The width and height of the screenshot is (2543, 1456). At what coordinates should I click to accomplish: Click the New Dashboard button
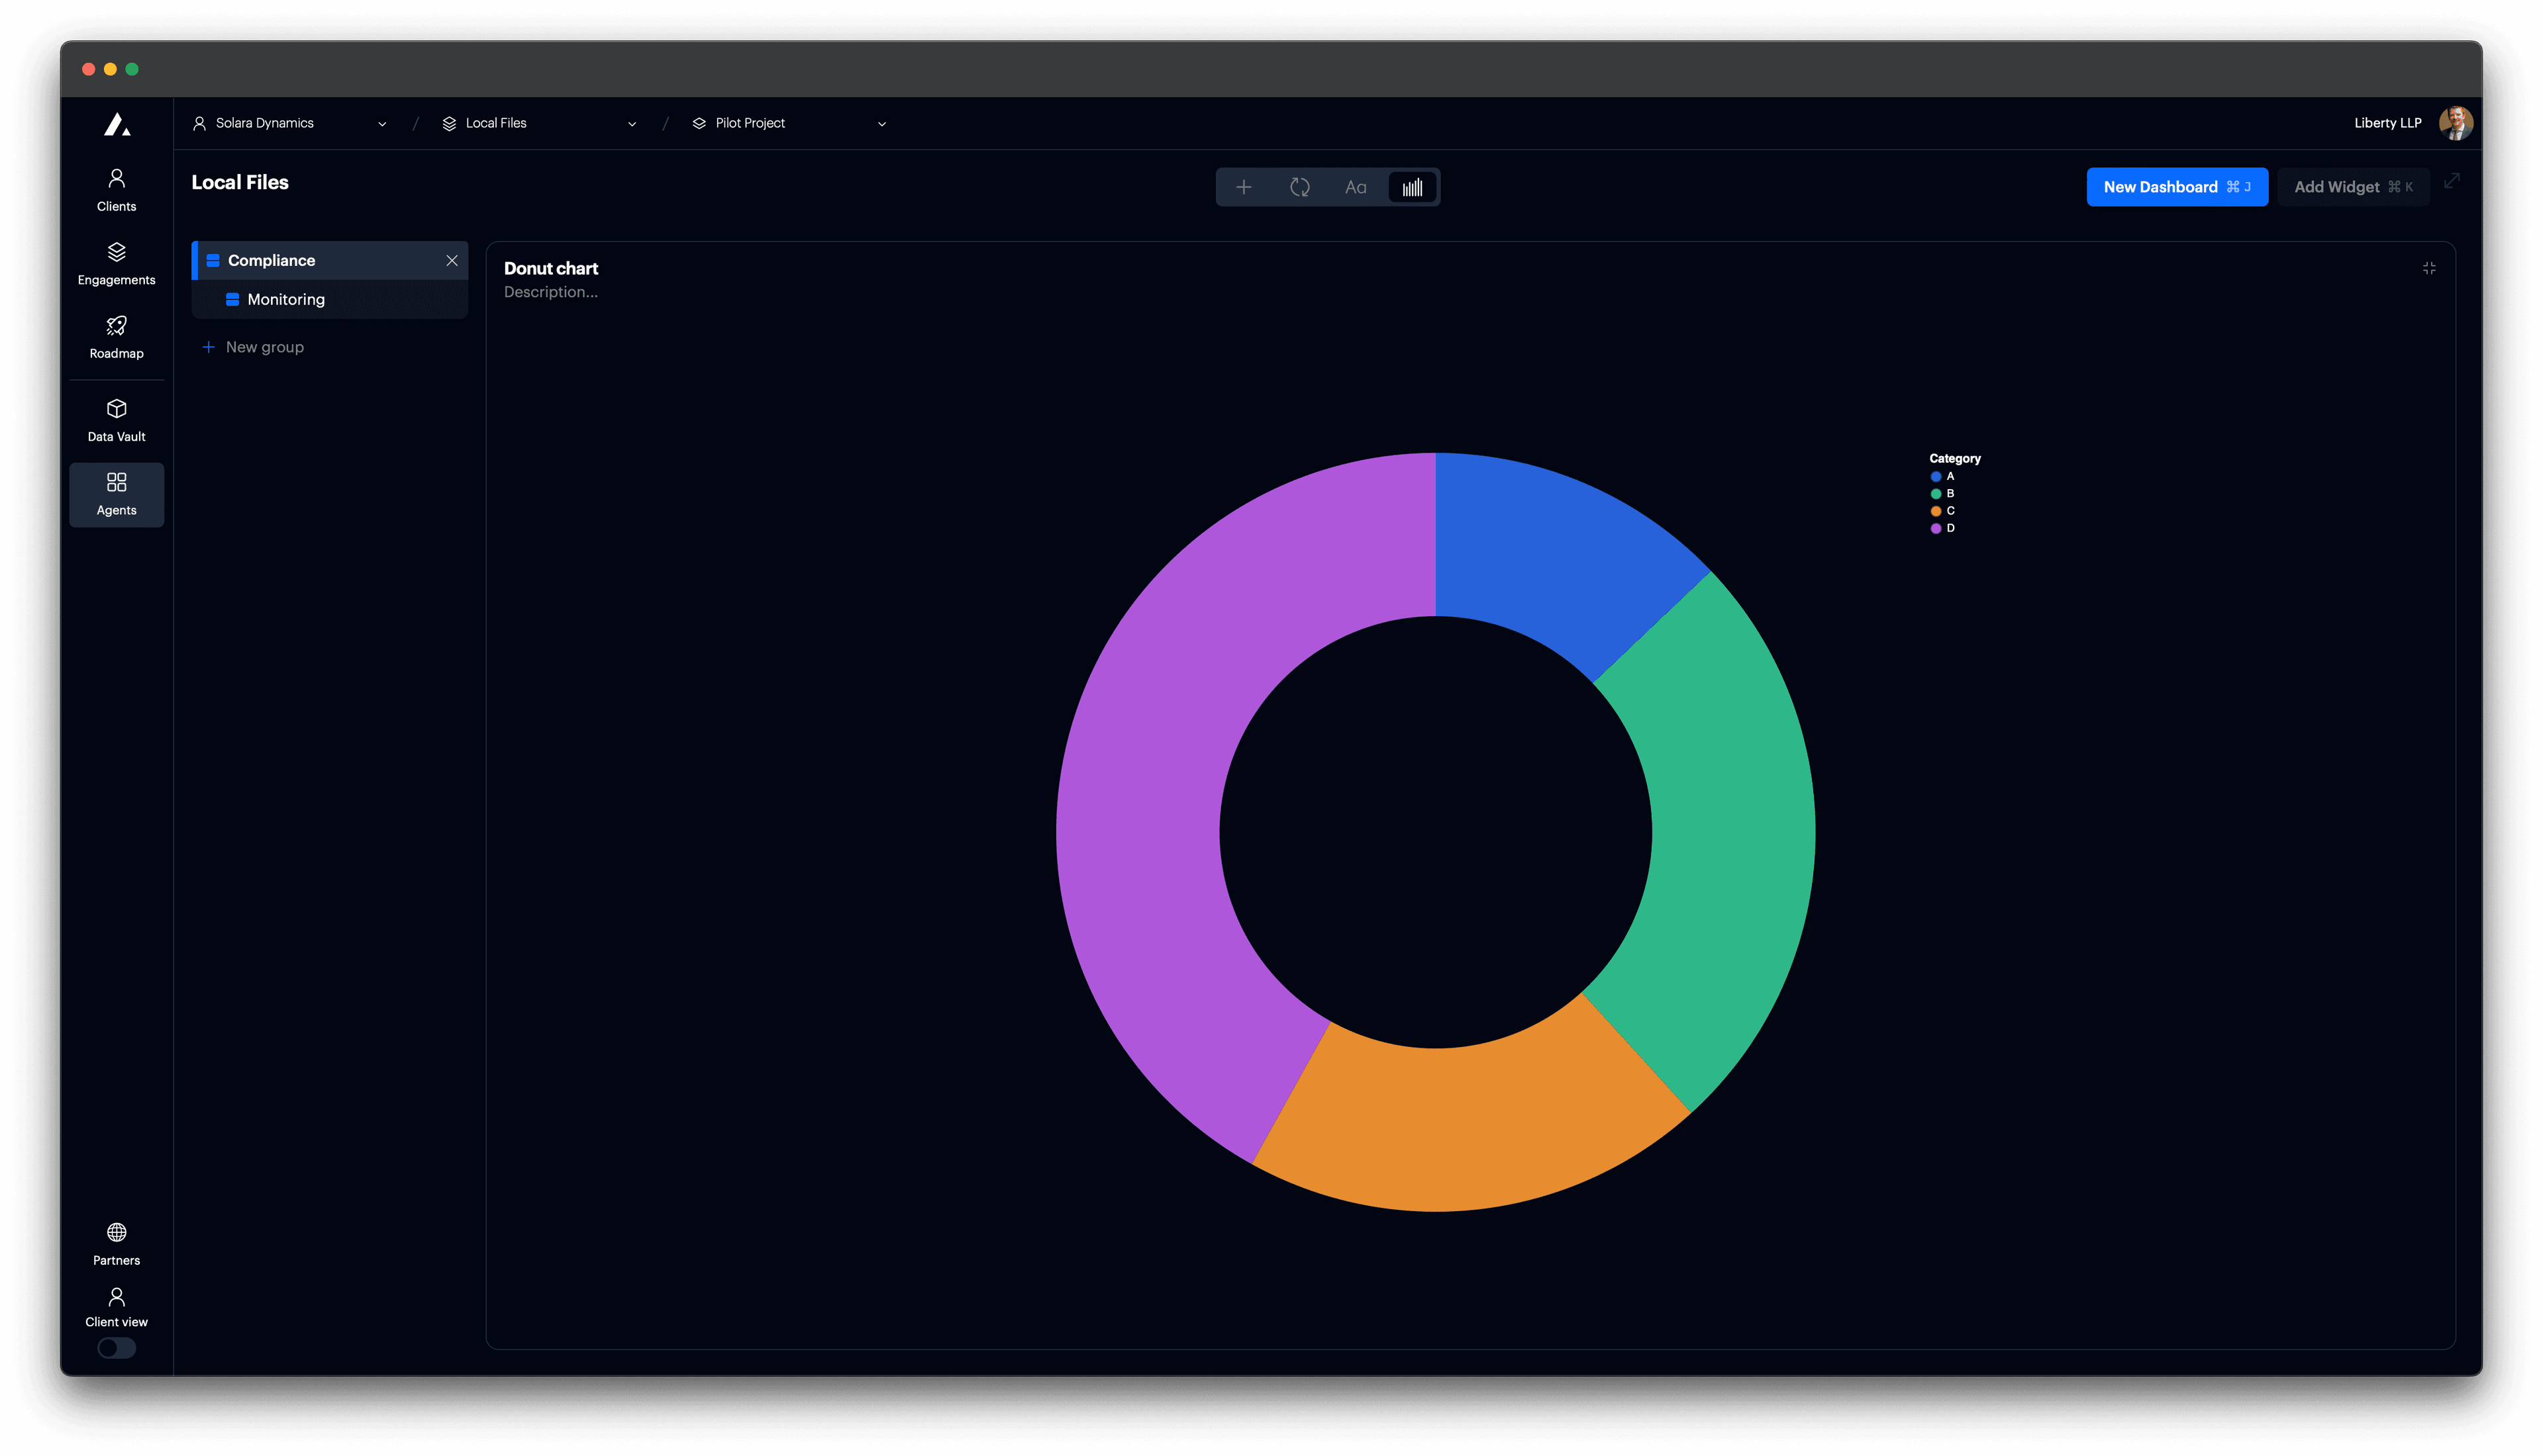(2177, 187)
